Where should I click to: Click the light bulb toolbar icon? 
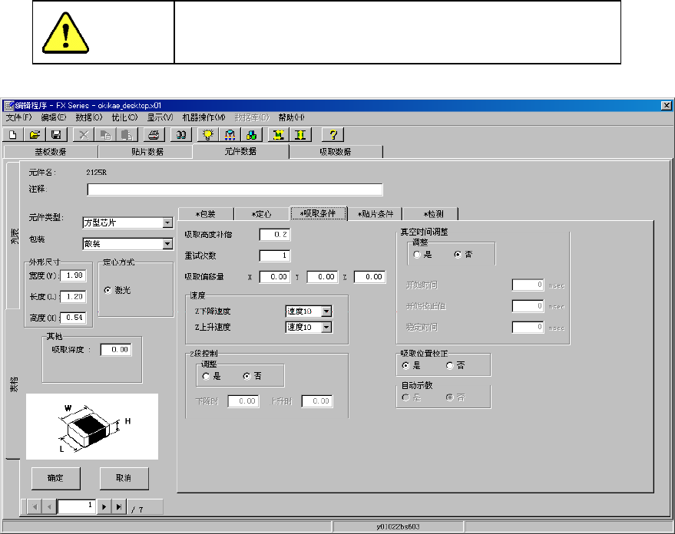[x=207, y=134]
